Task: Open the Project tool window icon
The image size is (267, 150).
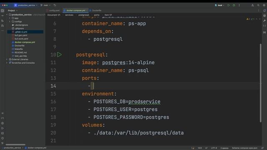Action: tap(3, 11)
